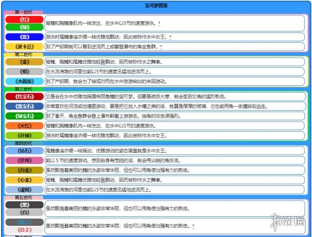Click the 《钻石》 diamond version label
Viewport: 312px width, 237px height.
click(x=24, y=151)
